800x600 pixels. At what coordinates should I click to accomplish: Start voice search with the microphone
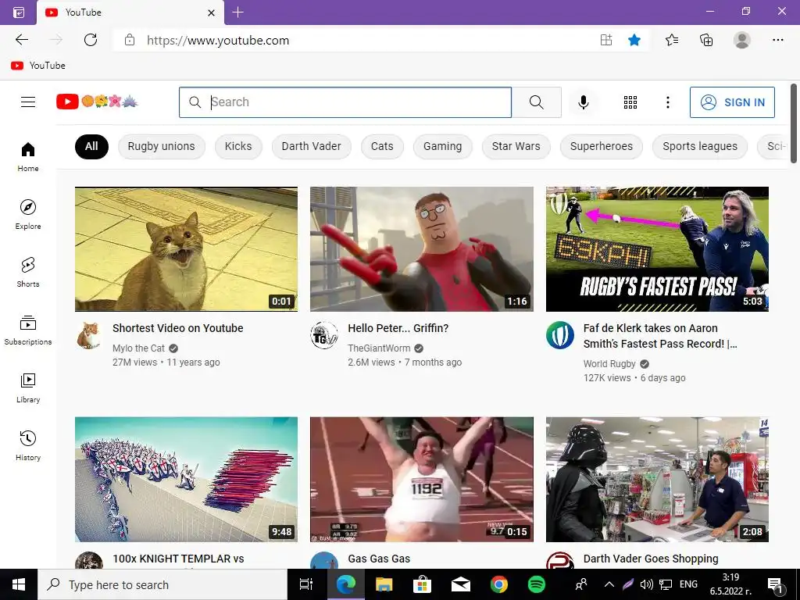583,102
